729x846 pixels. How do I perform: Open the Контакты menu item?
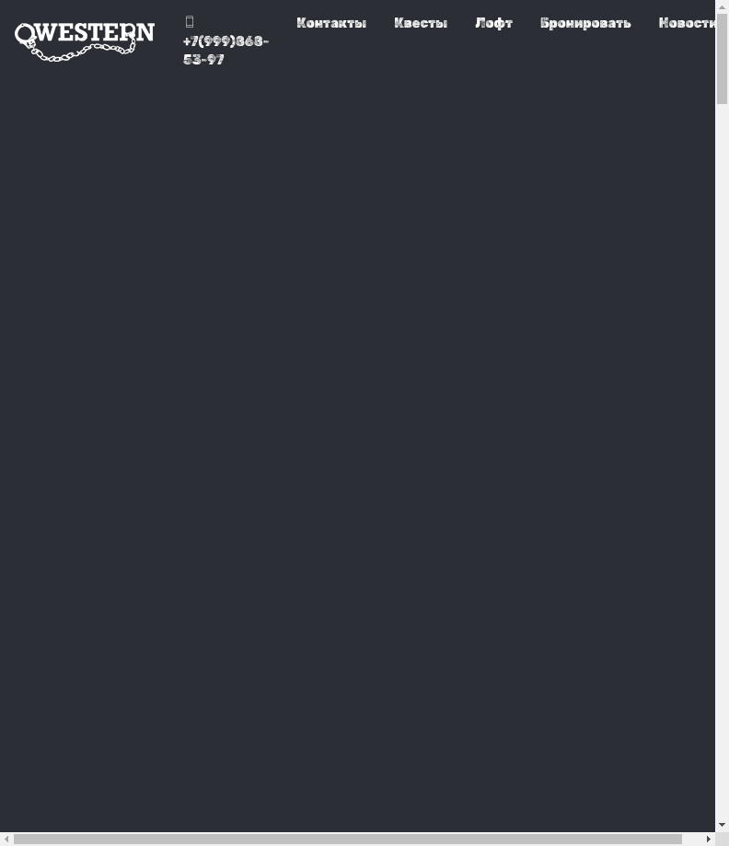point(331,23)
